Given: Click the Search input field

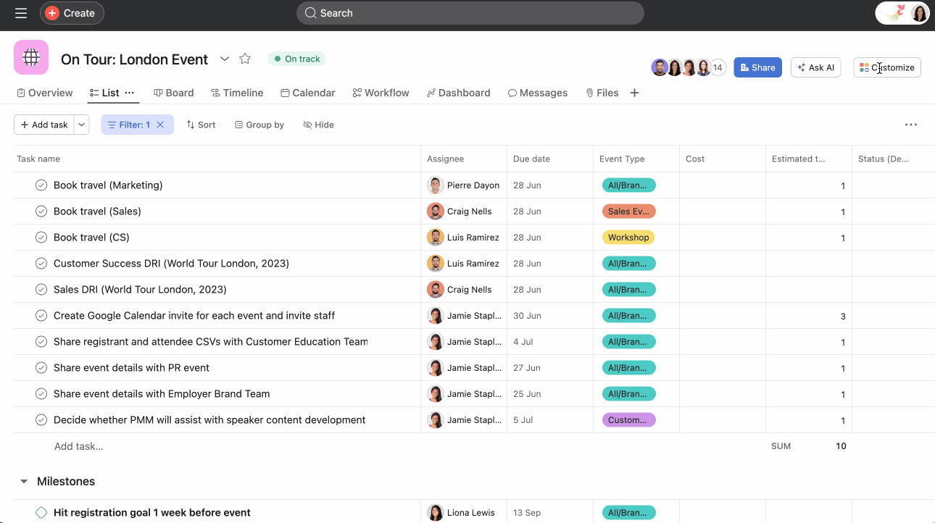Looking at the screenshot, I should [x=470, y=13].
